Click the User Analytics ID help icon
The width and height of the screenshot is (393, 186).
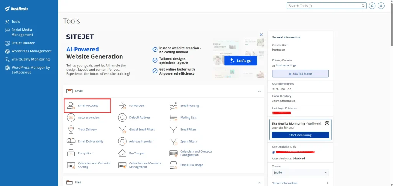[294, 147]
